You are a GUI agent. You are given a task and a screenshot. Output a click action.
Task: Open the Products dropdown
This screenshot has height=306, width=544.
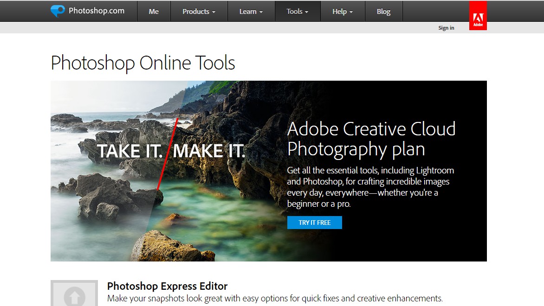(199, 11)
